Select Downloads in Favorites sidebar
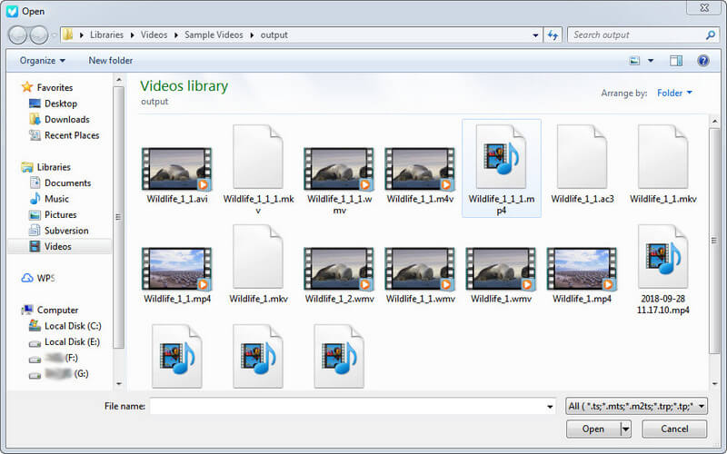This screenshot has height=454, width=727. click(x=66, y=119)
